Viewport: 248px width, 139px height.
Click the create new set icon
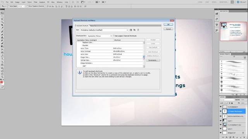134,30
